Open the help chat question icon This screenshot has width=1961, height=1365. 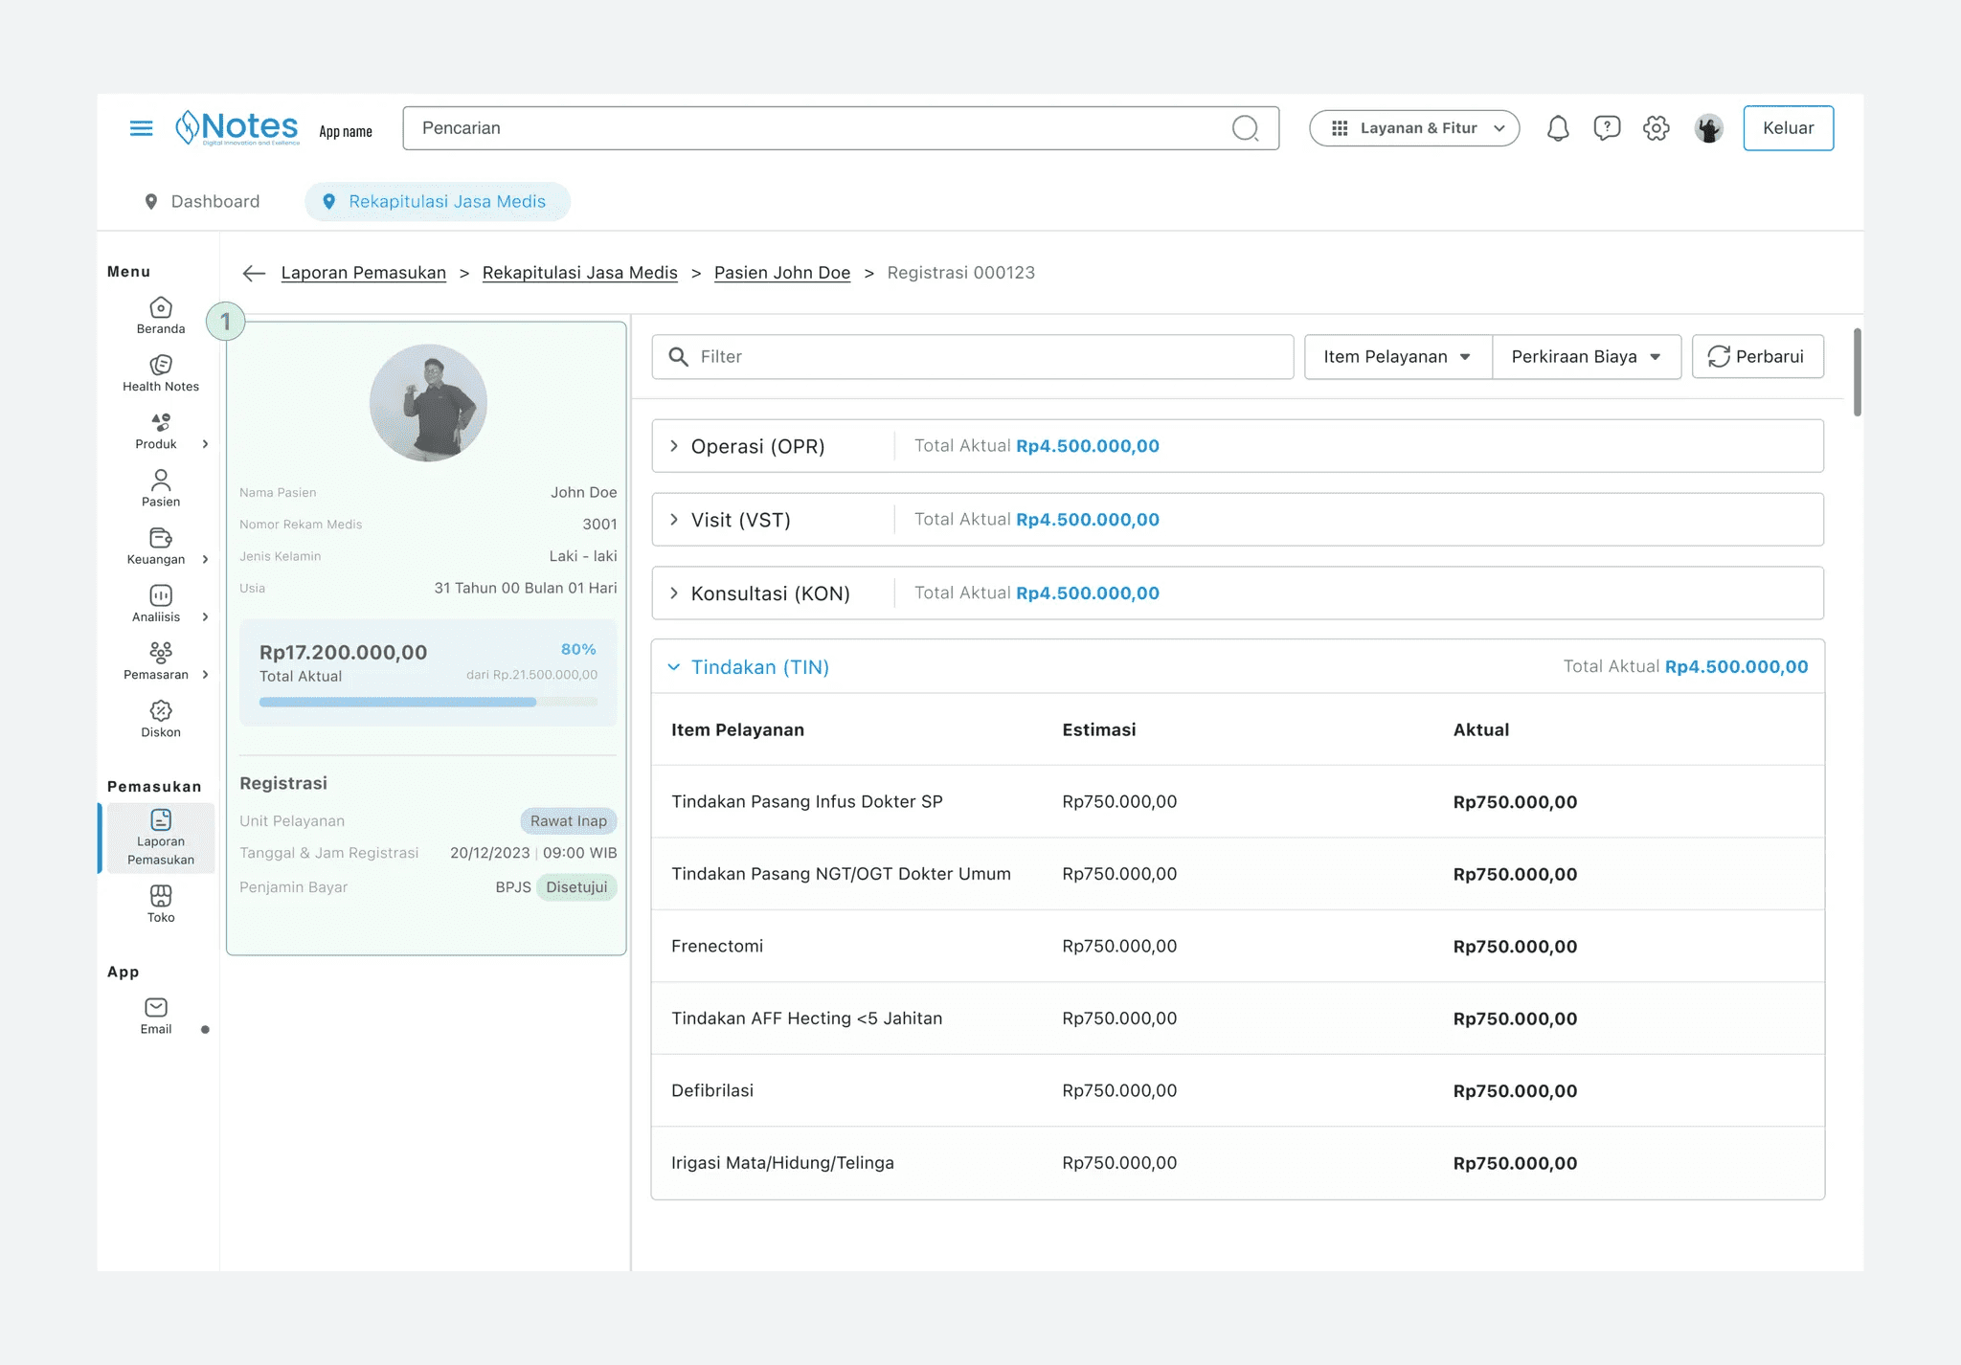(x=1607, y=128)
